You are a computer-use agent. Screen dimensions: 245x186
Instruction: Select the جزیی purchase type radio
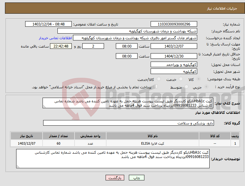click(206, 86)
